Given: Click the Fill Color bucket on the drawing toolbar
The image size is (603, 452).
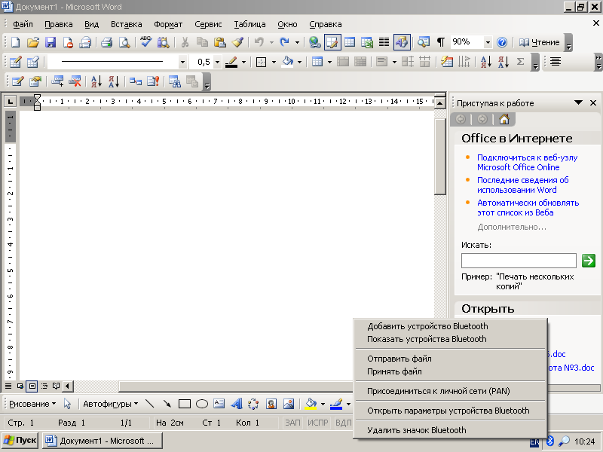Looking at the screenshot, I should [x=311, y=404].
